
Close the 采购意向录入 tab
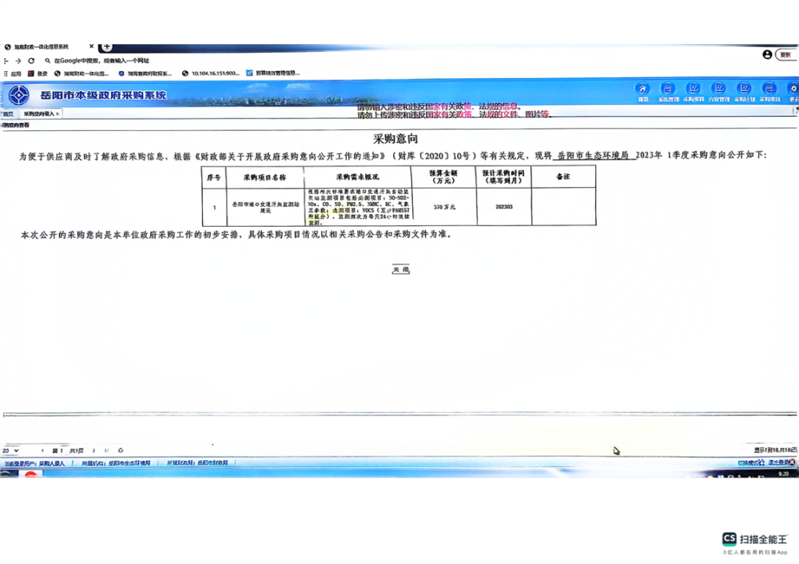(x=58, y=114)
